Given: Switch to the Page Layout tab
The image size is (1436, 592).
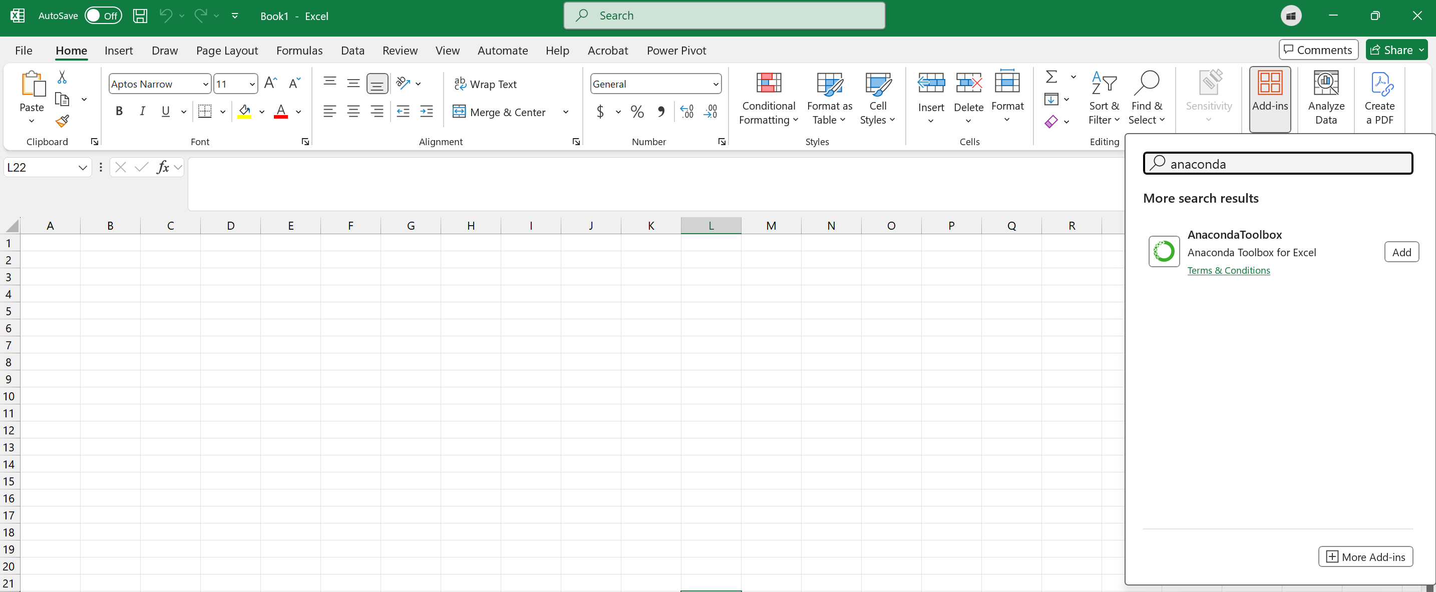Looking at the screenshot, I should (x=227, y=51).
